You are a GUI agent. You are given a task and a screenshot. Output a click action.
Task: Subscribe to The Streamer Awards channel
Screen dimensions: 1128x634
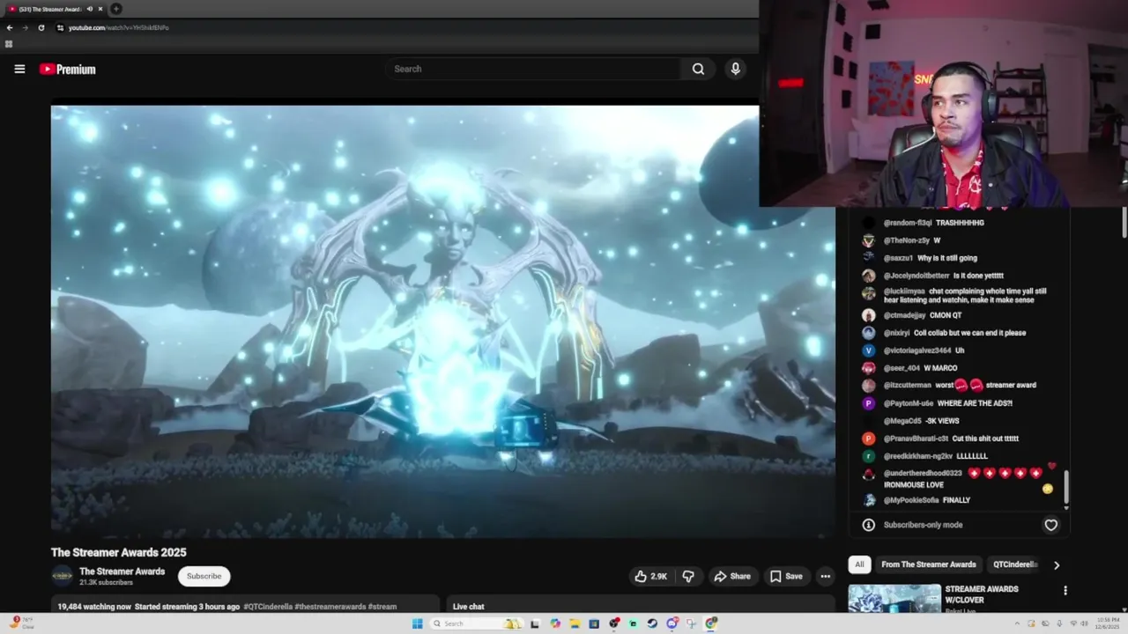point(204,576)
